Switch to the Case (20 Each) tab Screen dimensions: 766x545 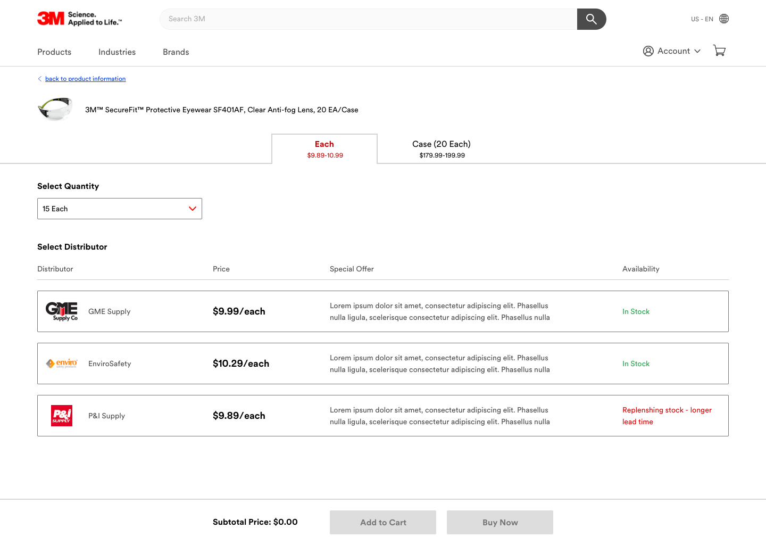point(442,149)
